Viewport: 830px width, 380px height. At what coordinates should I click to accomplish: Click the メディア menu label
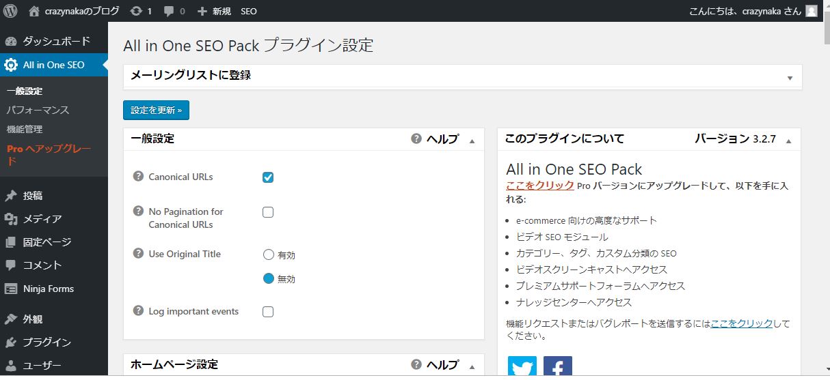pos(42,219)
